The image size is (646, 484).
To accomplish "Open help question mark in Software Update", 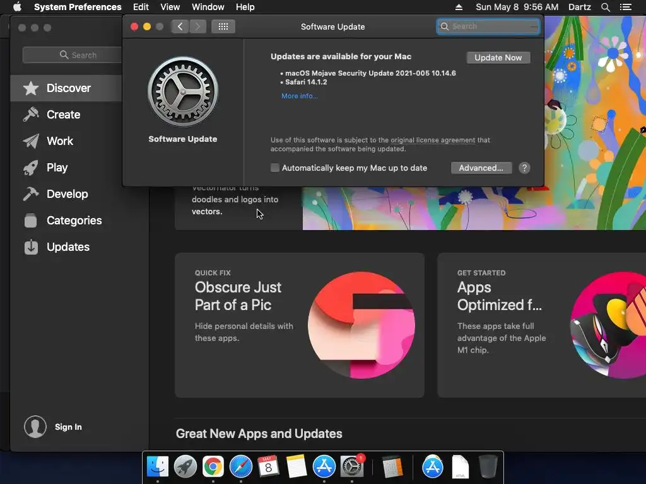I will 524,168.
